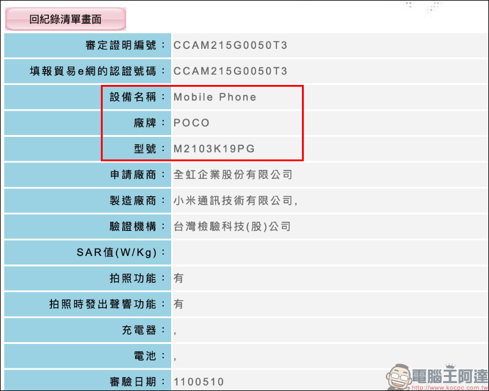Click manufacturer 小米通訊技術有限公司
Viewport: 489px width, 391px height.
click(235, 201)
